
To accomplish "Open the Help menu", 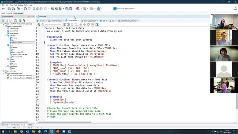I will pyautogui.click(x=30, y=5).
